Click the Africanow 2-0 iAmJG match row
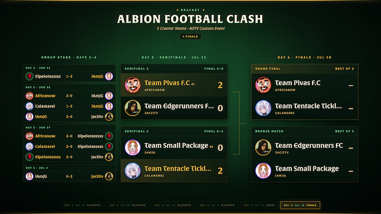Image resolution: width=381 pixels, height=214 pixels. [x=69, y=96]
